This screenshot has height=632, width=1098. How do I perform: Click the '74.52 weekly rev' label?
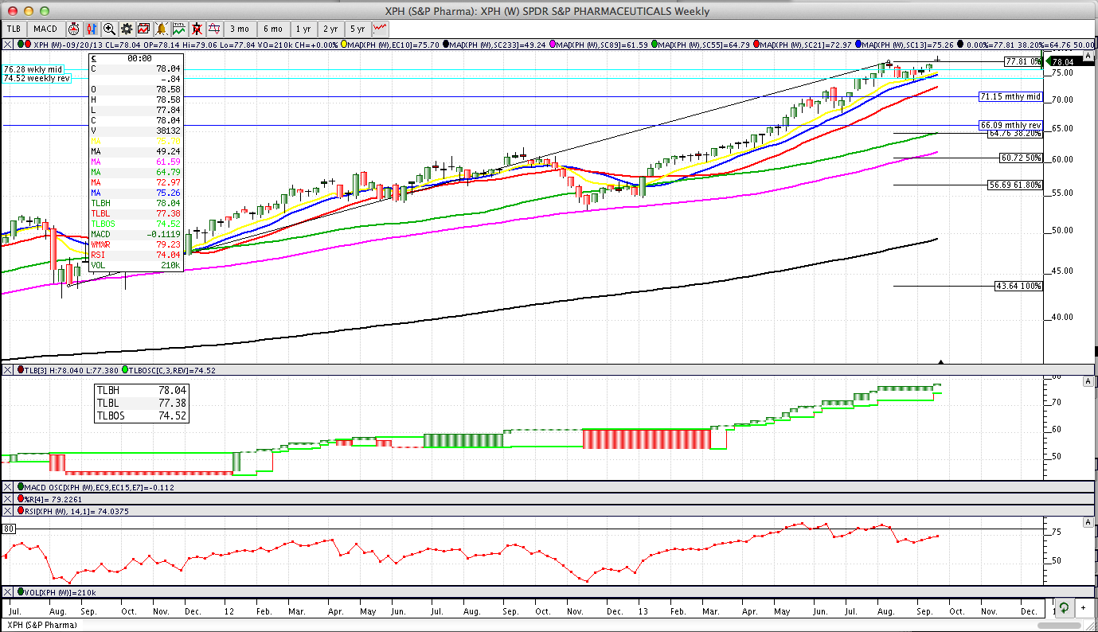point(37,78)
